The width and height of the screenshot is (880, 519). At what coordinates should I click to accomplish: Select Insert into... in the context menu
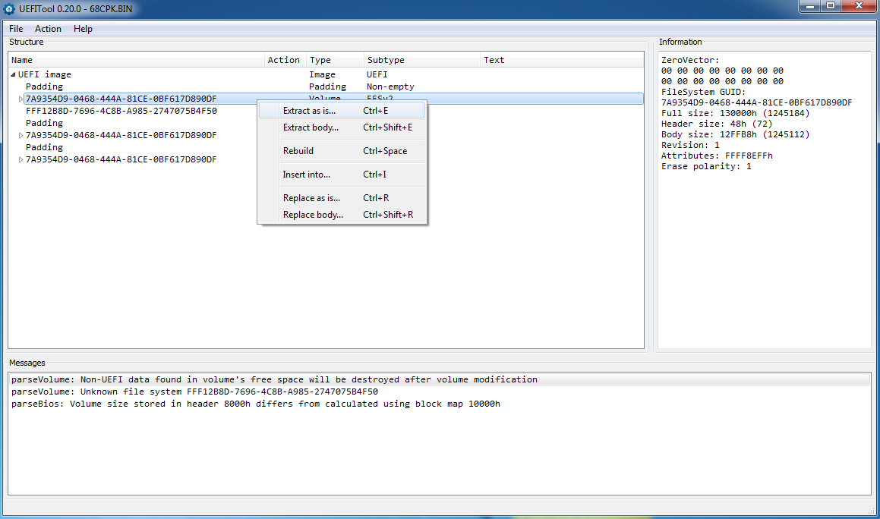click(x=342, y=175)
